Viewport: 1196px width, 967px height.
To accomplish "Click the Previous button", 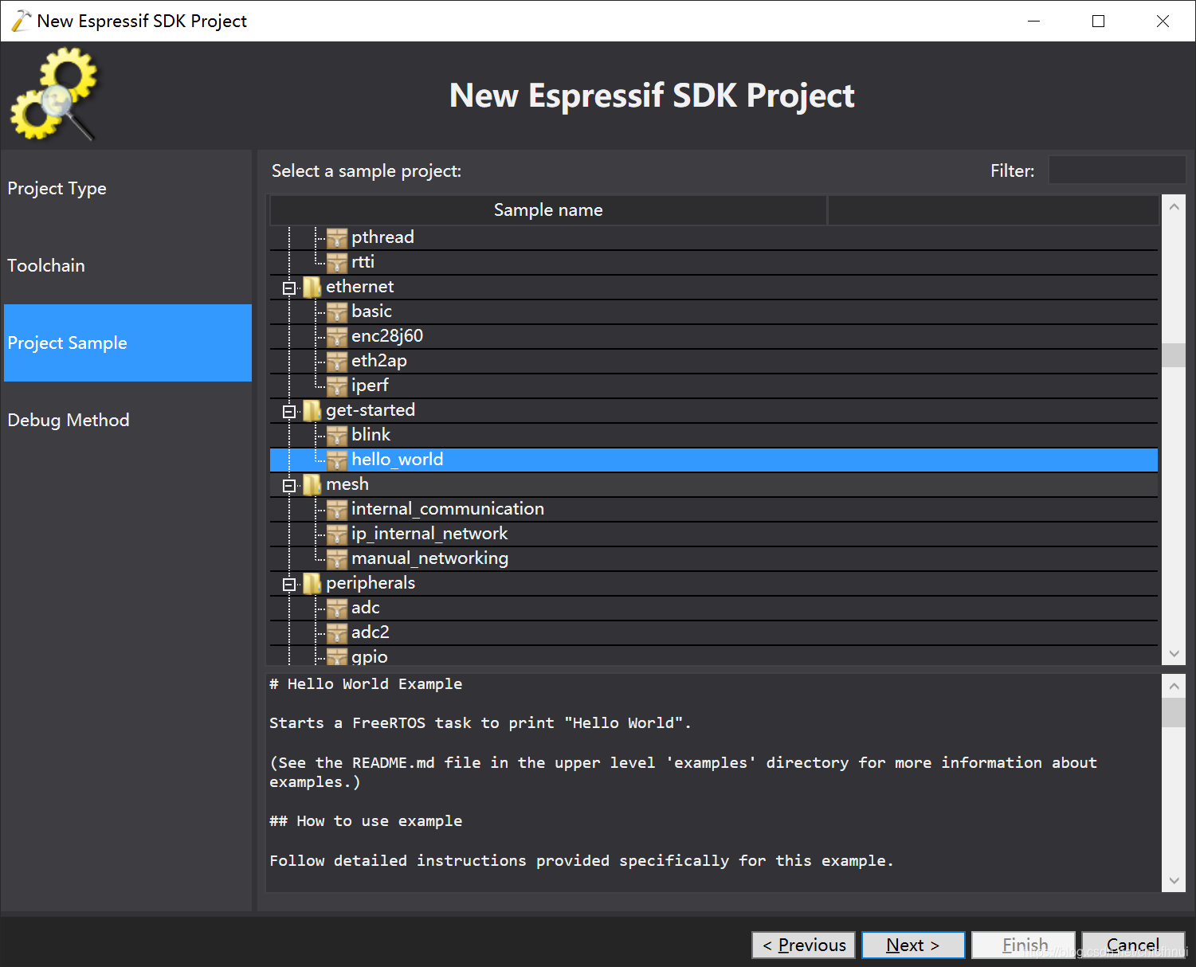I will [x=803, y=945].
